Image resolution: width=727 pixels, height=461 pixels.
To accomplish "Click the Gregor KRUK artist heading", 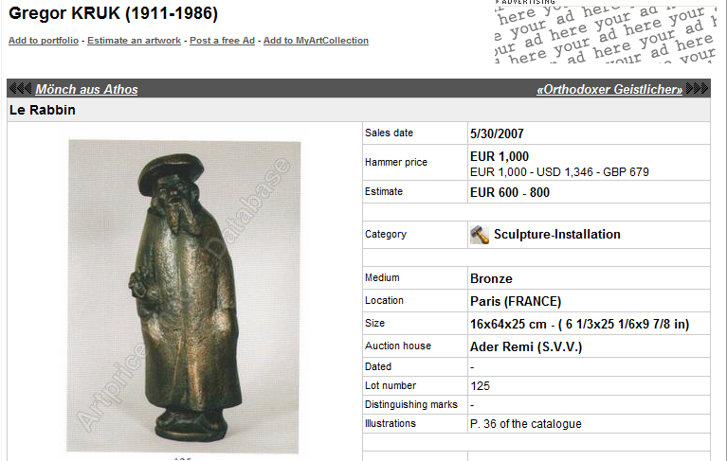I will coord(113,13).
